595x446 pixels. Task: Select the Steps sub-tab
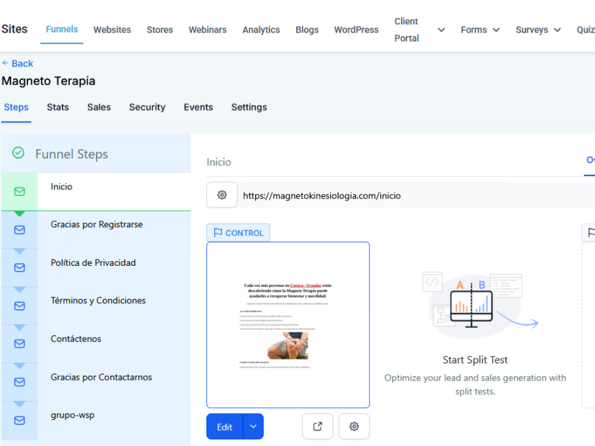pos(16,107)
